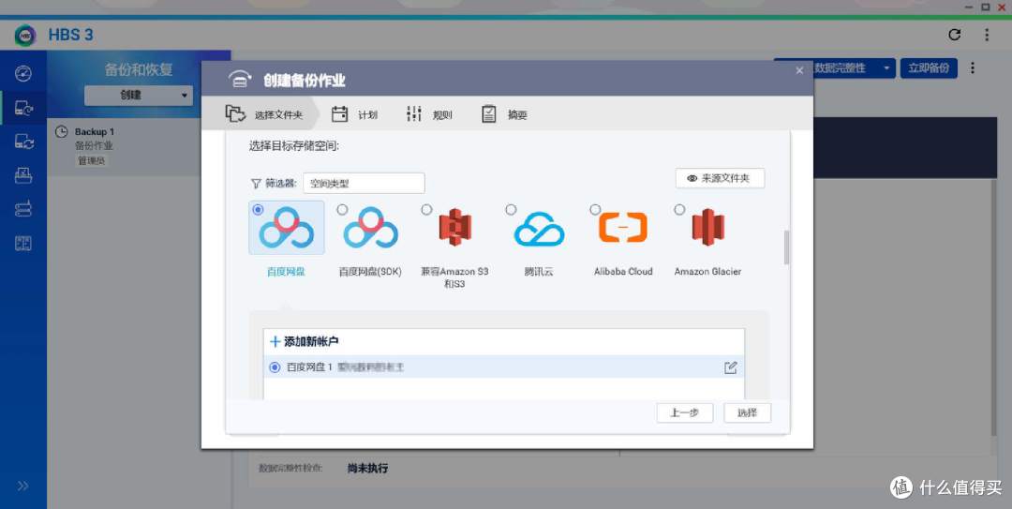Open job more options beside 立即备份
The image size is (1012, 509).
972,67
